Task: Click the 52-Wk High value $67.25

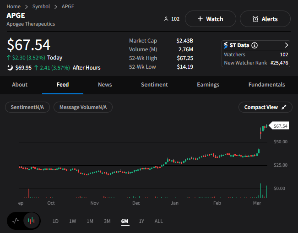Action: (185, 58)
